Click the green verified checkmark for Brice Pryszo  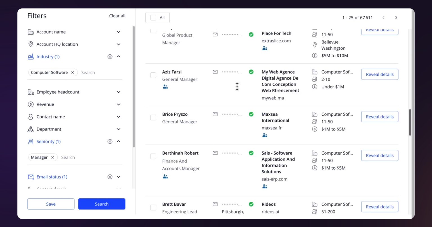pyautogui.click(x=251, y=114)
